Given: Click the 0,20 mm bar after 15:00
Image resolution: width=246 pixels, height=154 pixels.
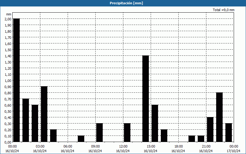Looking at the screenshot, I should [x=164, y=136].
